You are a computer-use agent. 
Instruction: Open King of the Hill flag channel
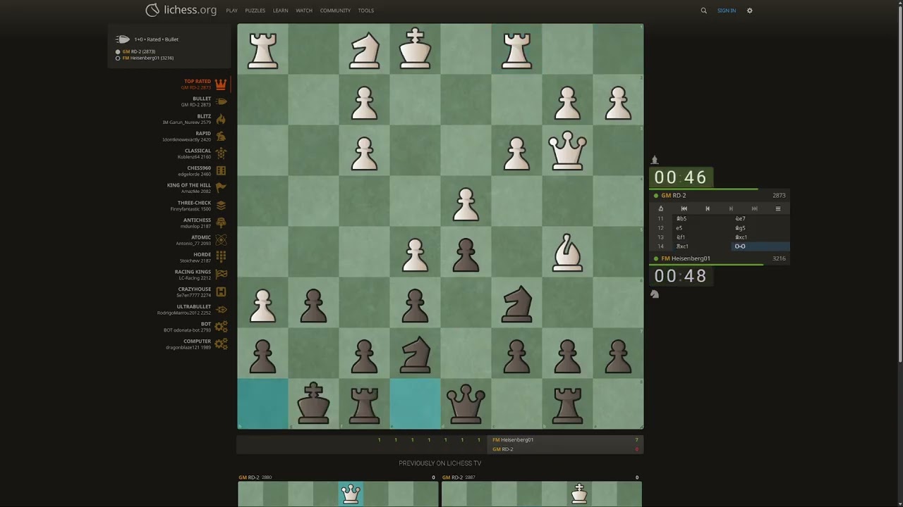(221, 188)
